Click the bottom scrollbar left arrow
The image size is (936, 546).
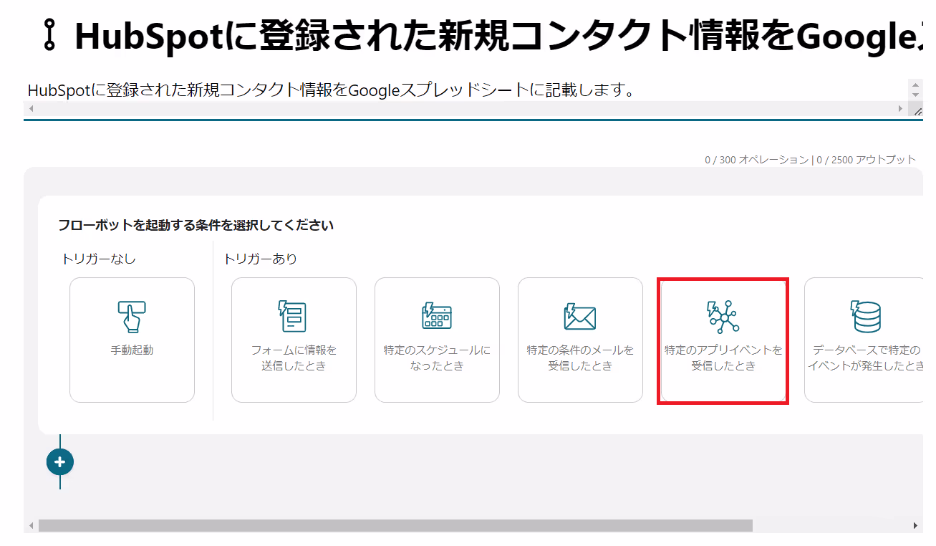[x=31, y=526]
